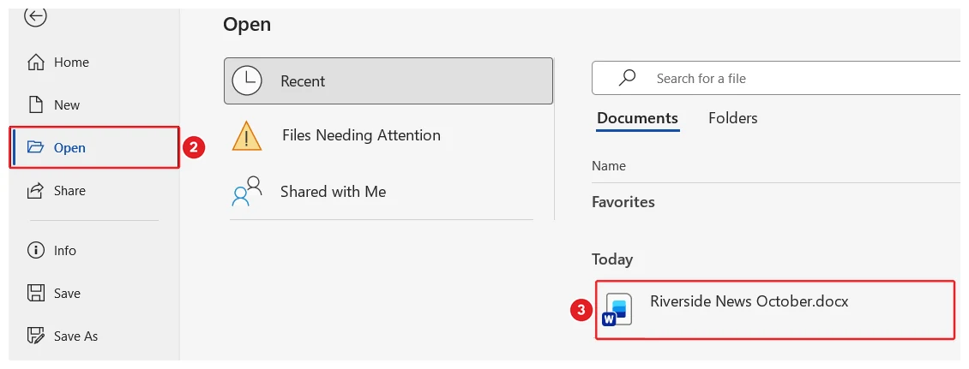Viewport: 969px width, 369px height.
Task: Click the Save floppy disk icon
Action: point(37,293)
